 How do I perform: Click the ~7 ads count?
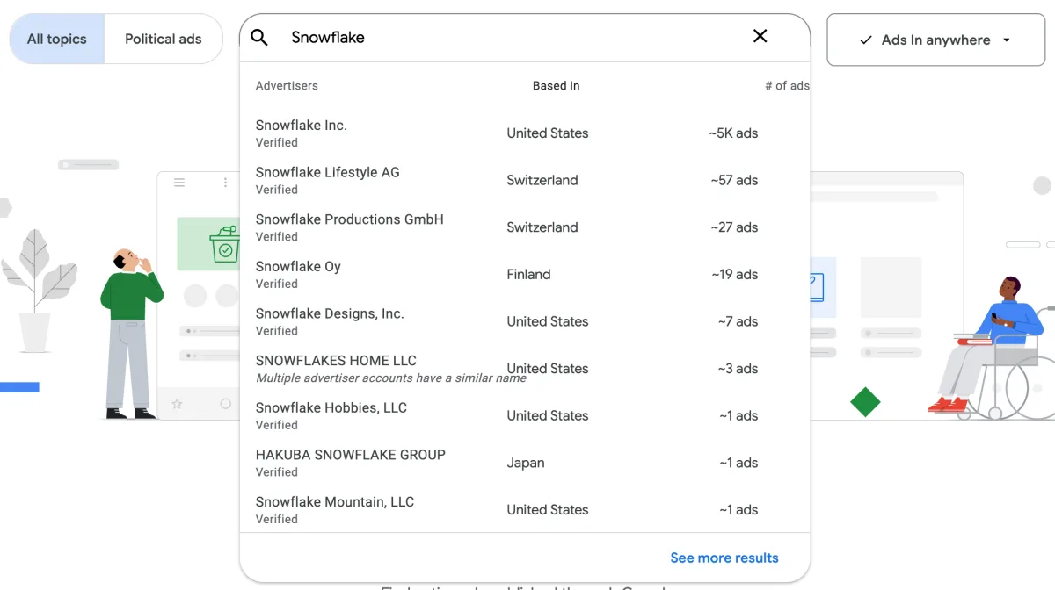pyautogui.click(x=738, y=321)
